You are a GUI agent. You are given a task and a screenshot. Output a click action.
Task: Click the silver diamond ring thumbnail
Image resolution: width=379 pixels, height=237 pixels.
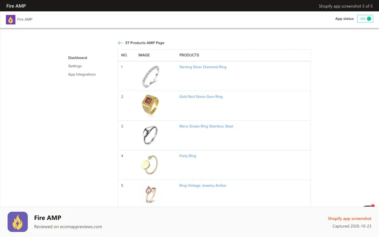pyautogui.click(x=150, y=76)
